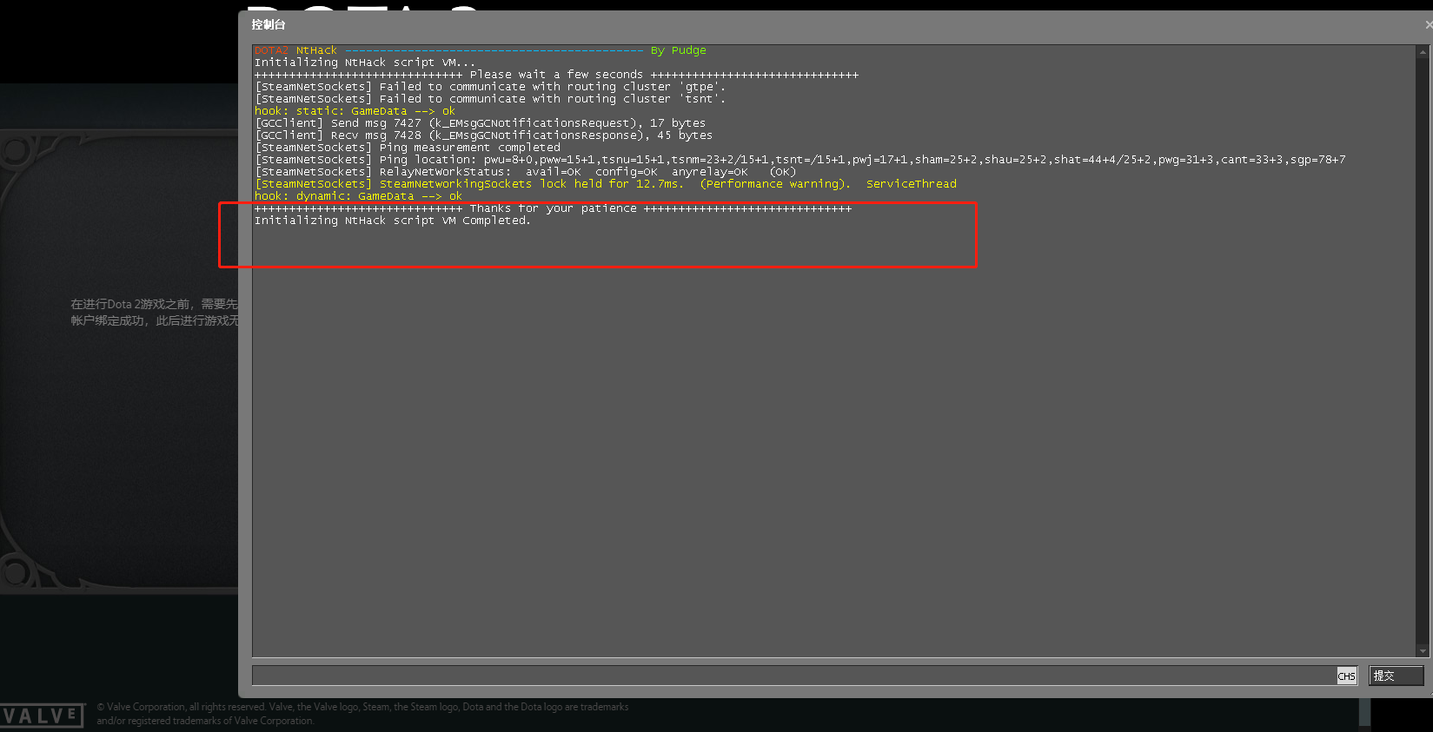Click the 'Please wait a few seconds' line
The image size is (1433, 732).
point(556,75)
